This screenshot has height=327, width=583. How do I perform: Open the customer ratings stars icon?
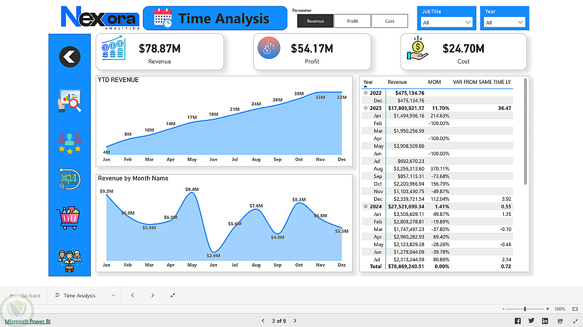(x=69, y=143)
